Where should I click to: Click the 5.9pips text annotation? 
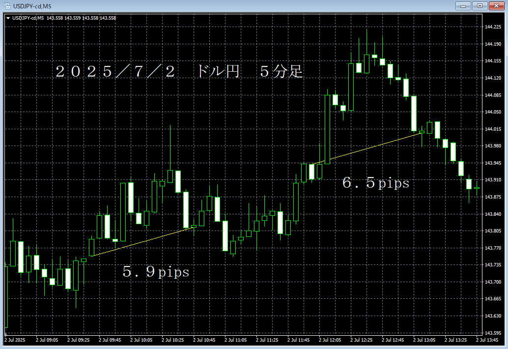156,272
